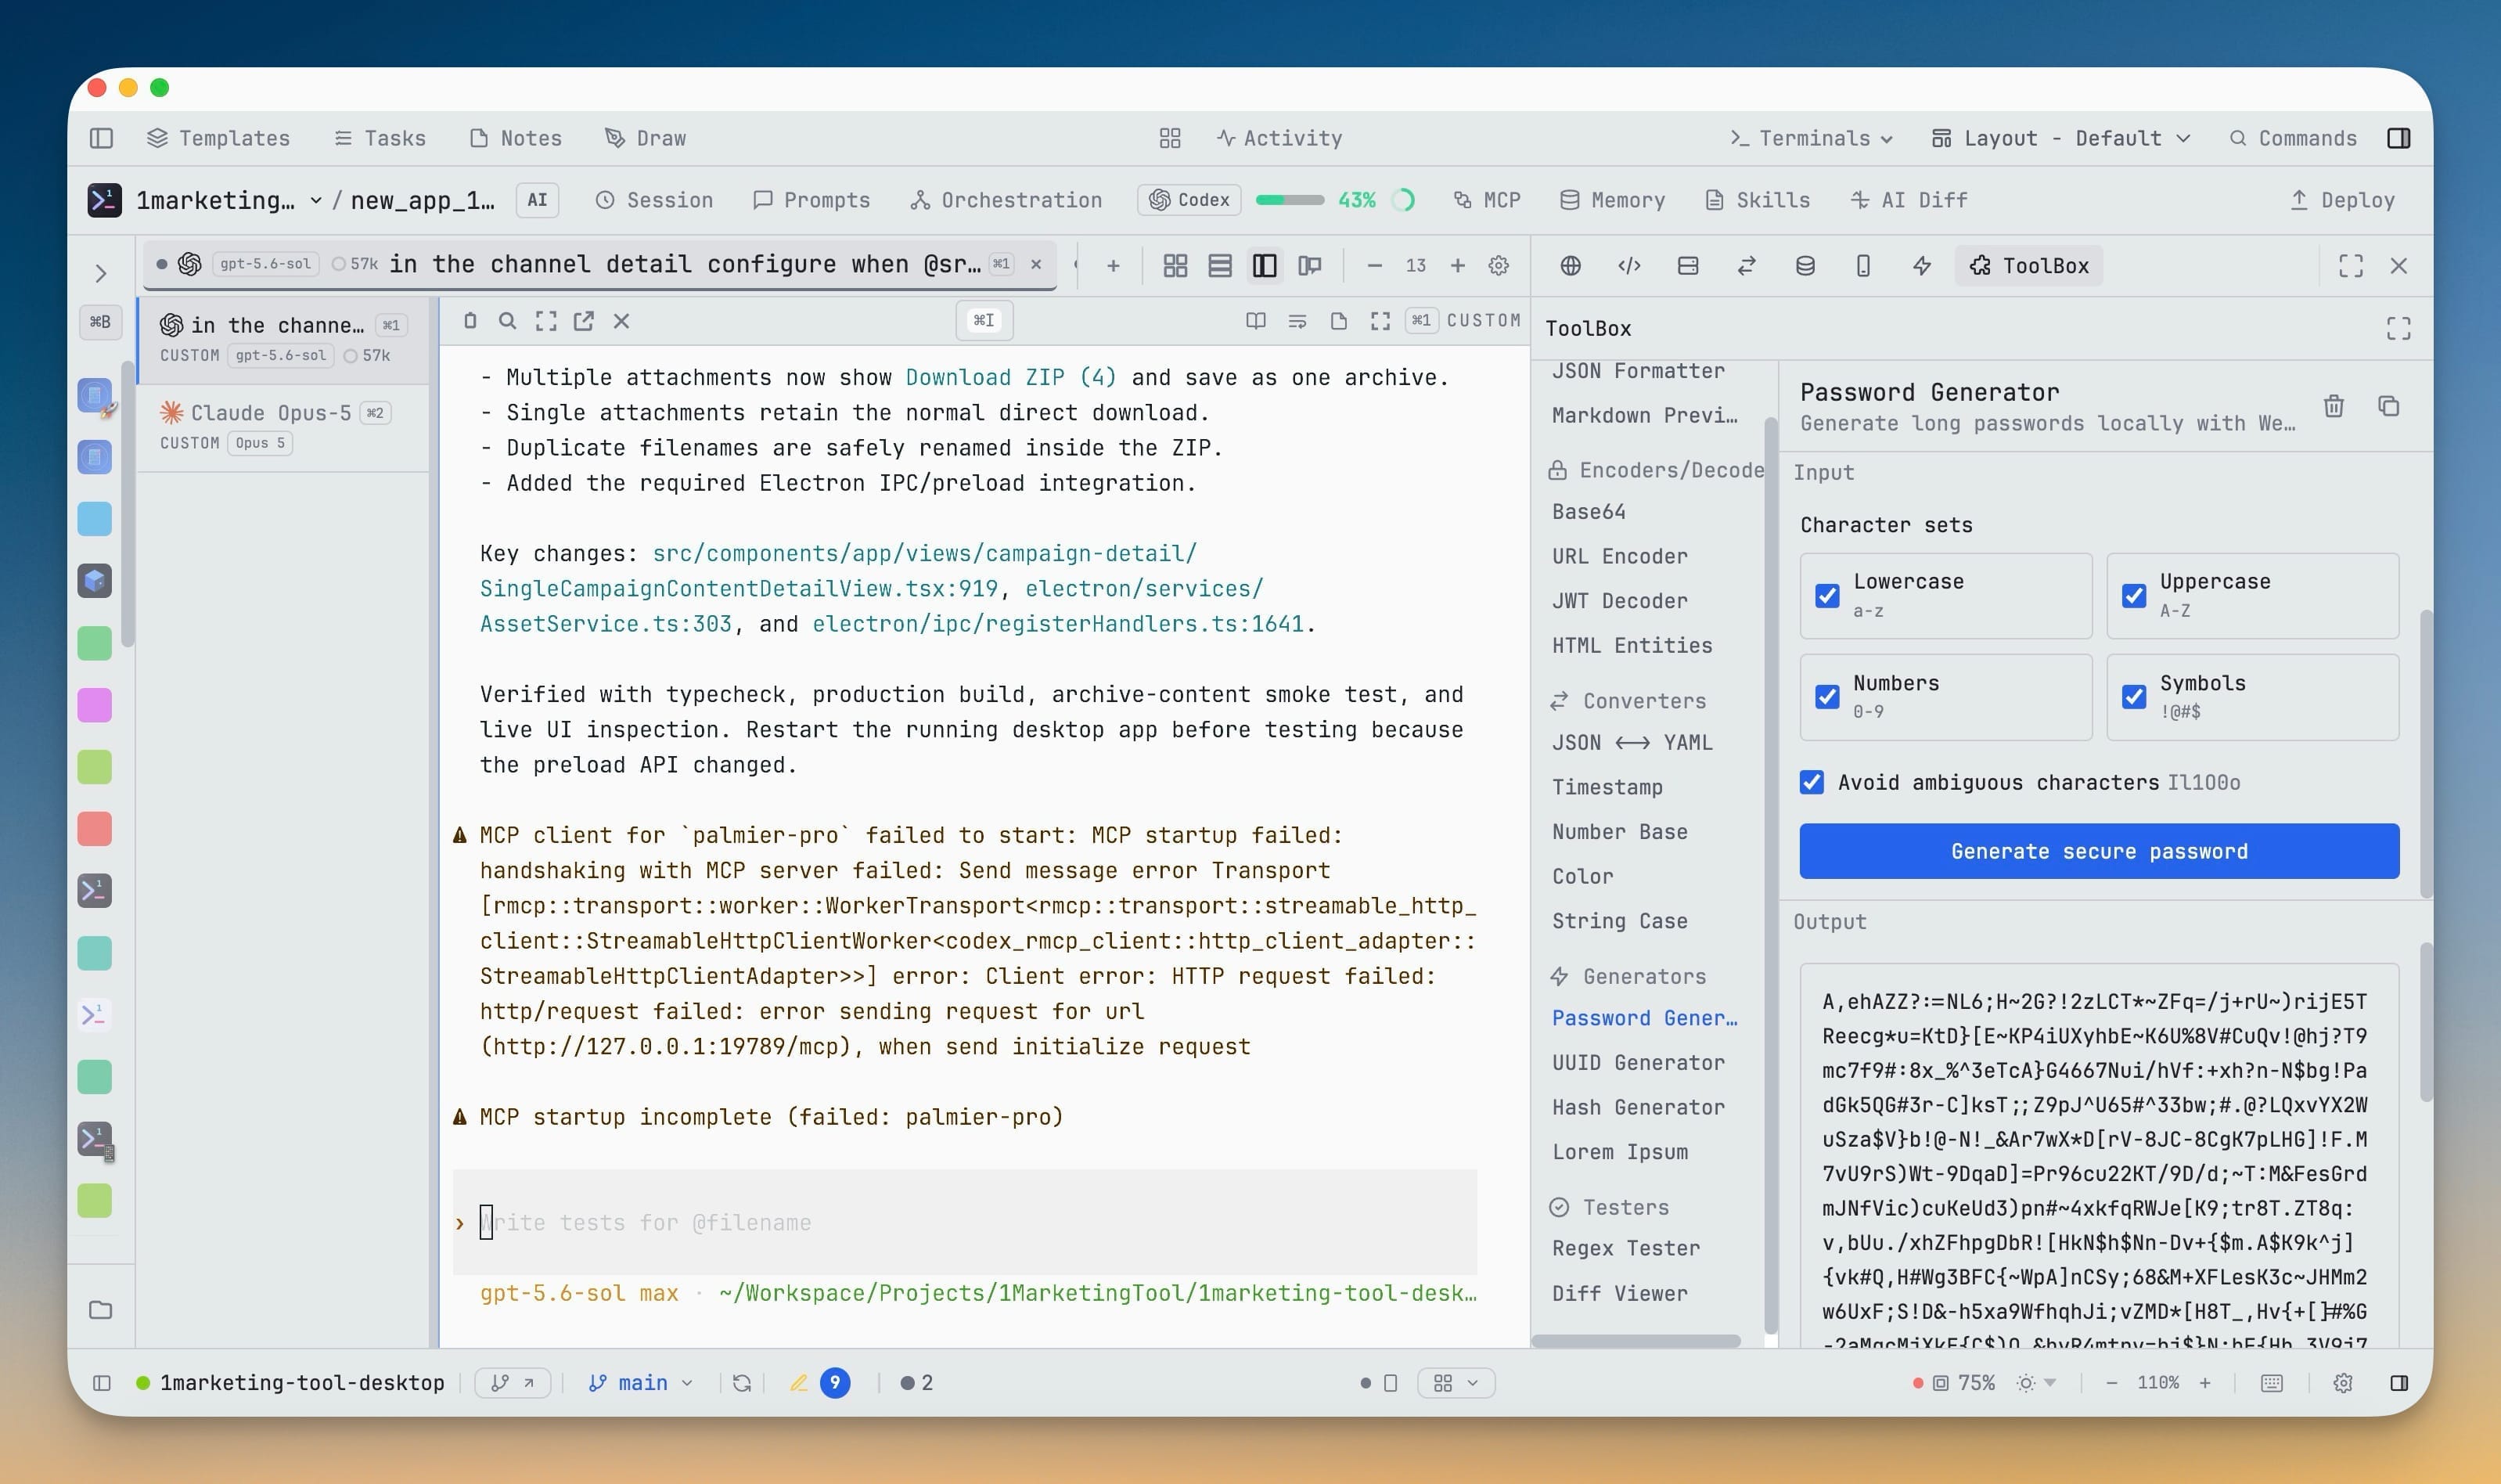Screen dimensions: 2501x1484
Task: Click the AI badge button
Action: pyautogui.click(x=538, y=200)
